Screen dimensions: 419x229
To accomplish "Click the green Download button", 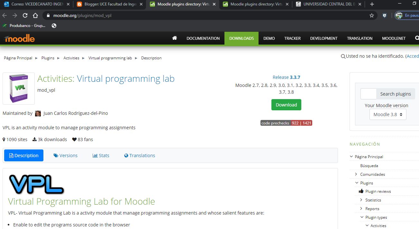I will [x=286, y=105].
